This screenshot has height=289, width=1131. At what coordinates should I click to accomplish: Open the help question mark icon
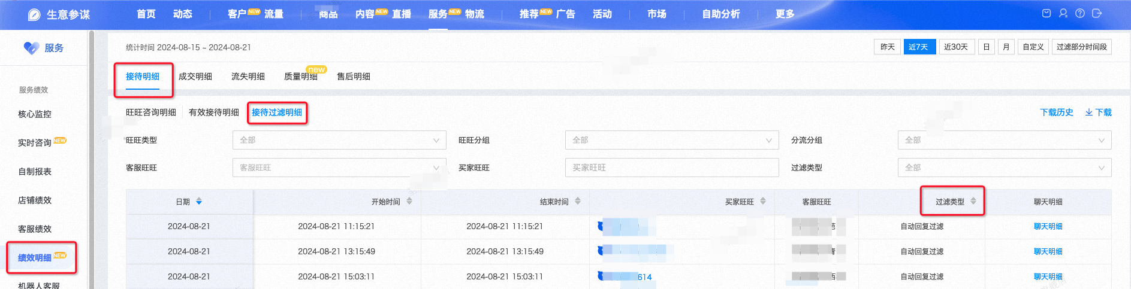(x=1080, y=13)
